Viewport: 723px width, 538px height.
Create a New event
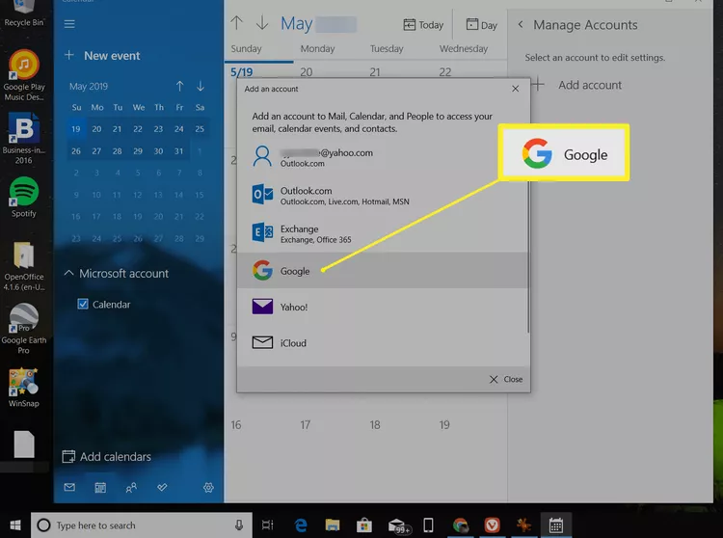coord(102,56)
